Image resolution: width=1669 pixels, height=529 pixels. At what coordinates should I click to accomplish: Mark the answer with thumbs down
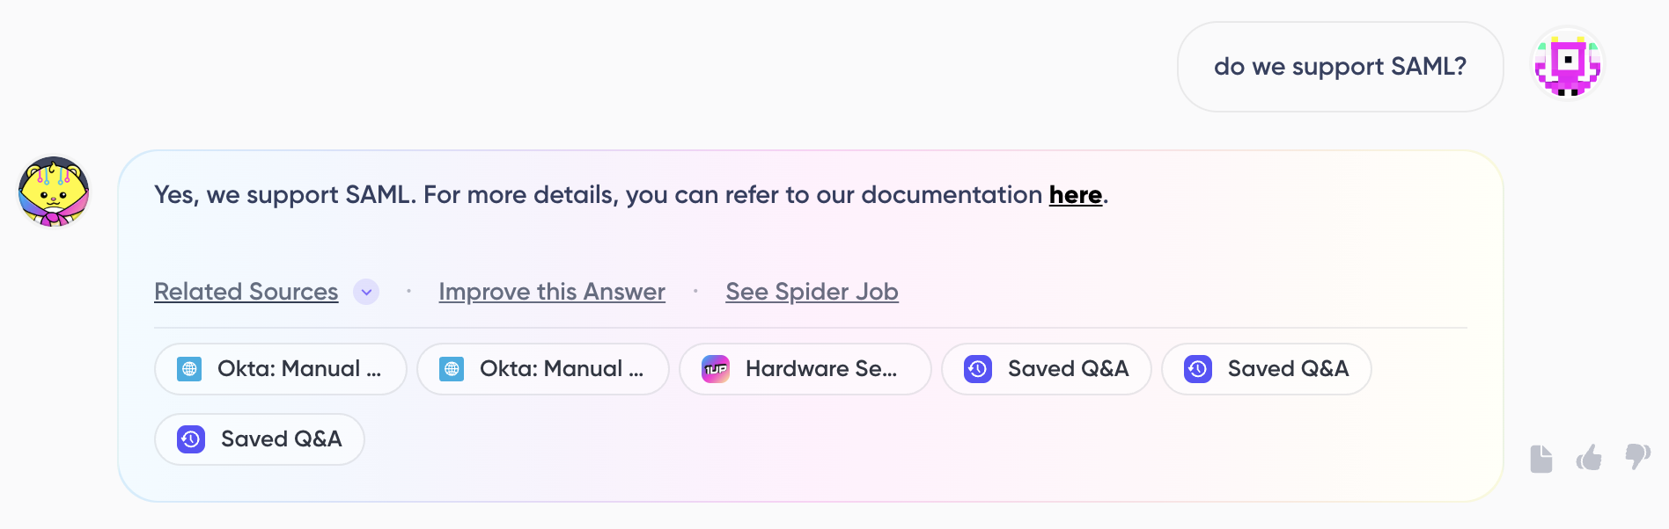coord(1637,457)
